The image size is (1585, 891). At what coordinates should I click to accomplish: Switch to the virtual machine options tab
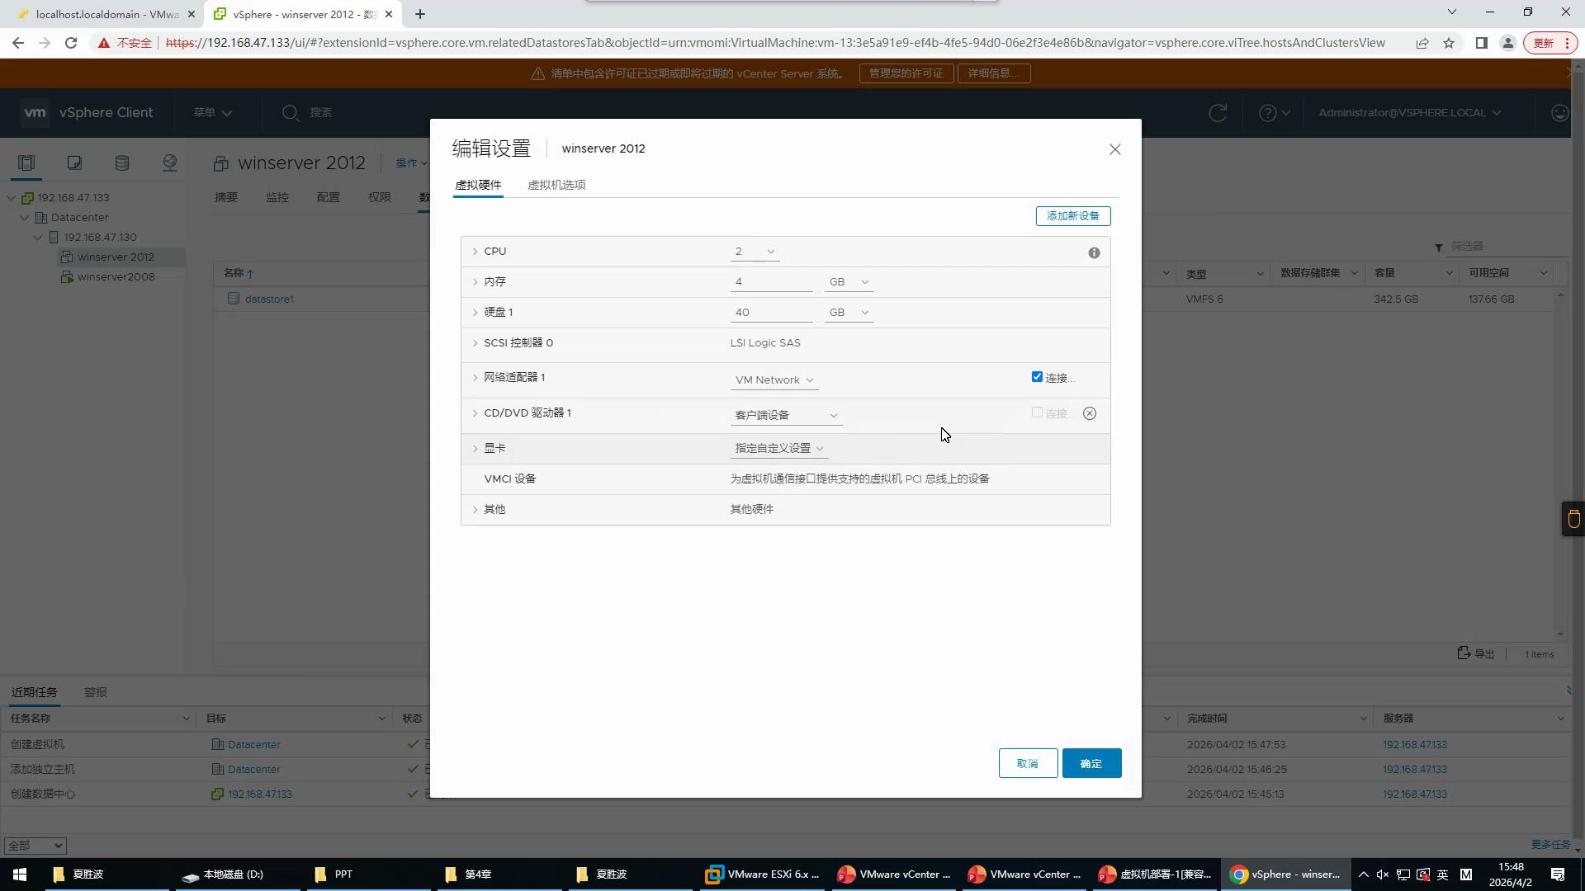coord(556,185)
